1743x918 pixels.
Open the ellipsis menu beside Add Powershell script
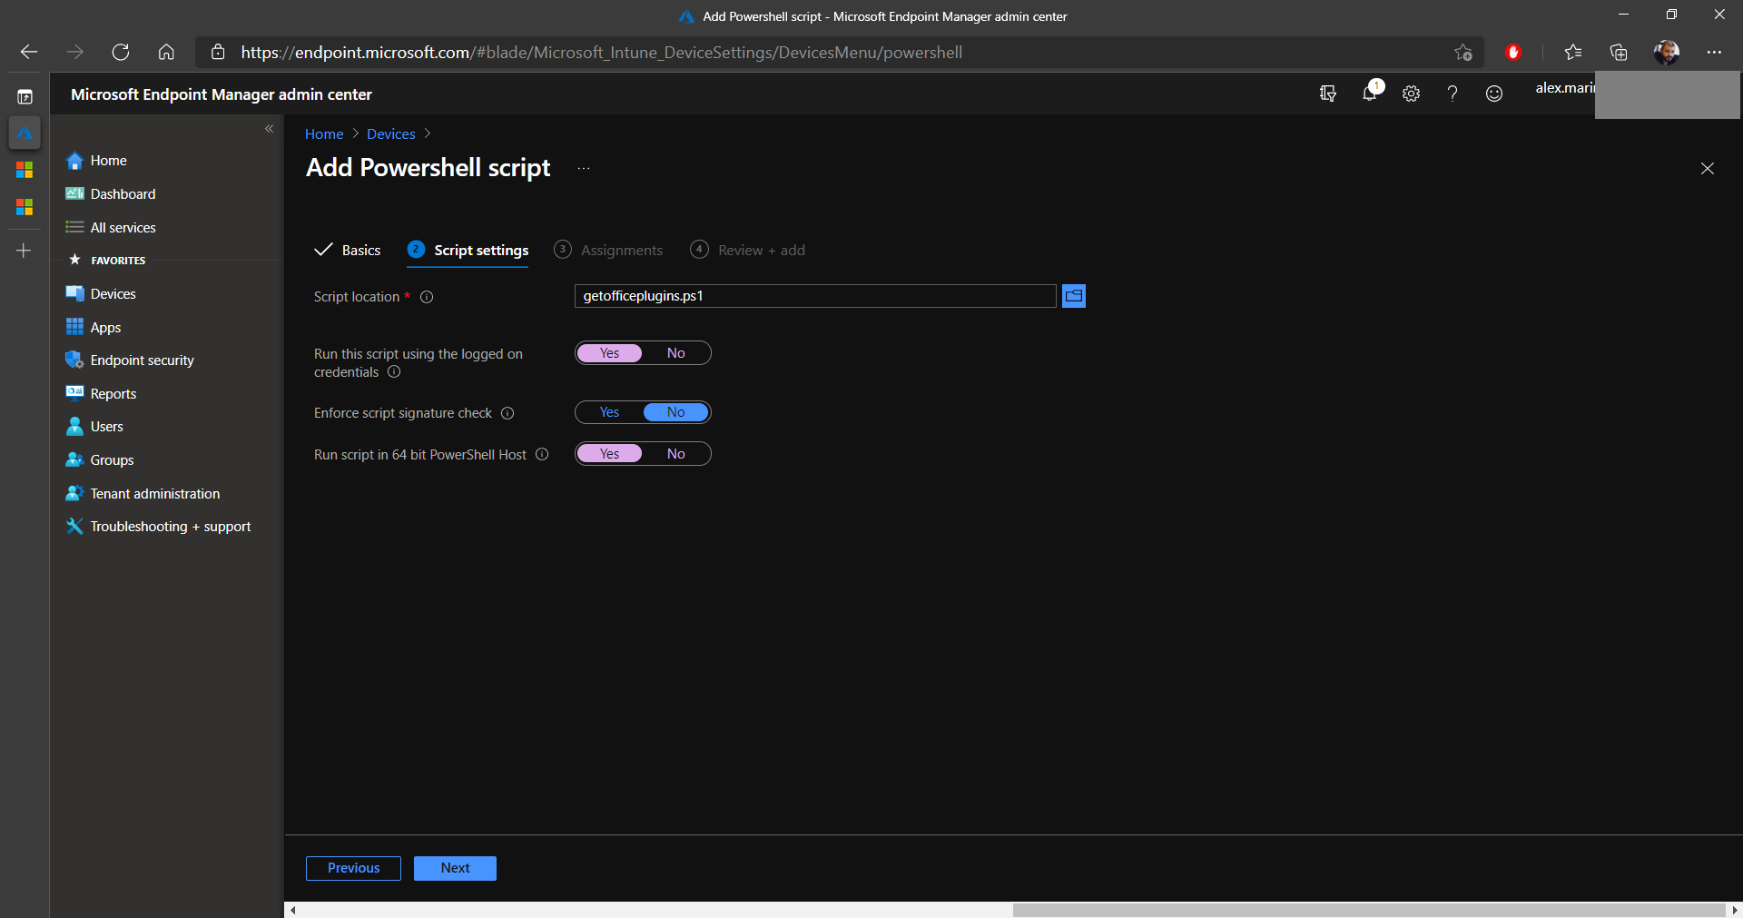click(584, 168)
